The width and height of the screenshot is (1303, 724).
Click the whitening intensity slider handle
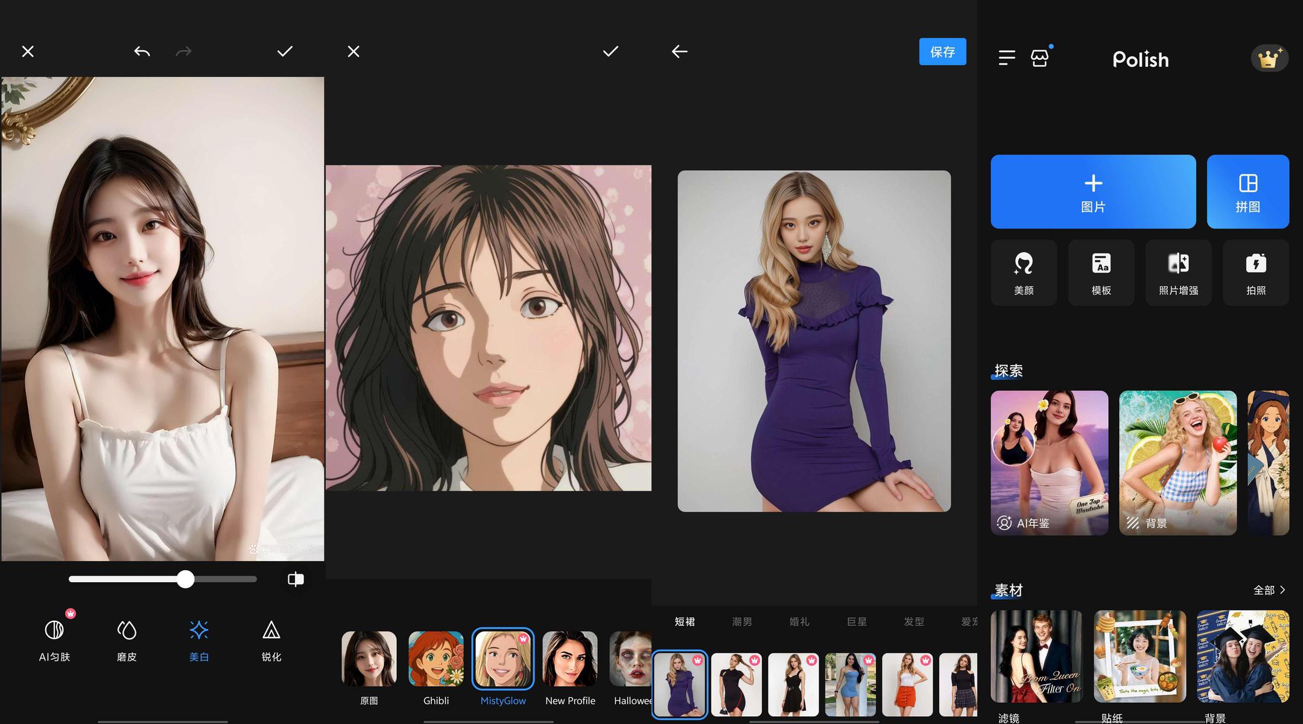186,579
